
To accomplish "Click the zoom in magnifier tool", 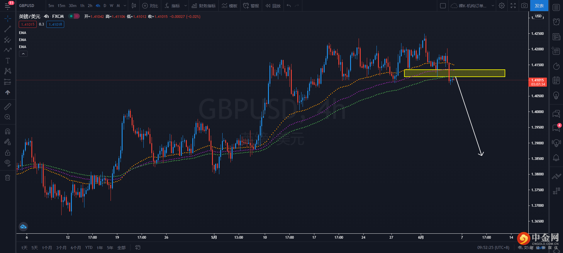I will point(8,117).
